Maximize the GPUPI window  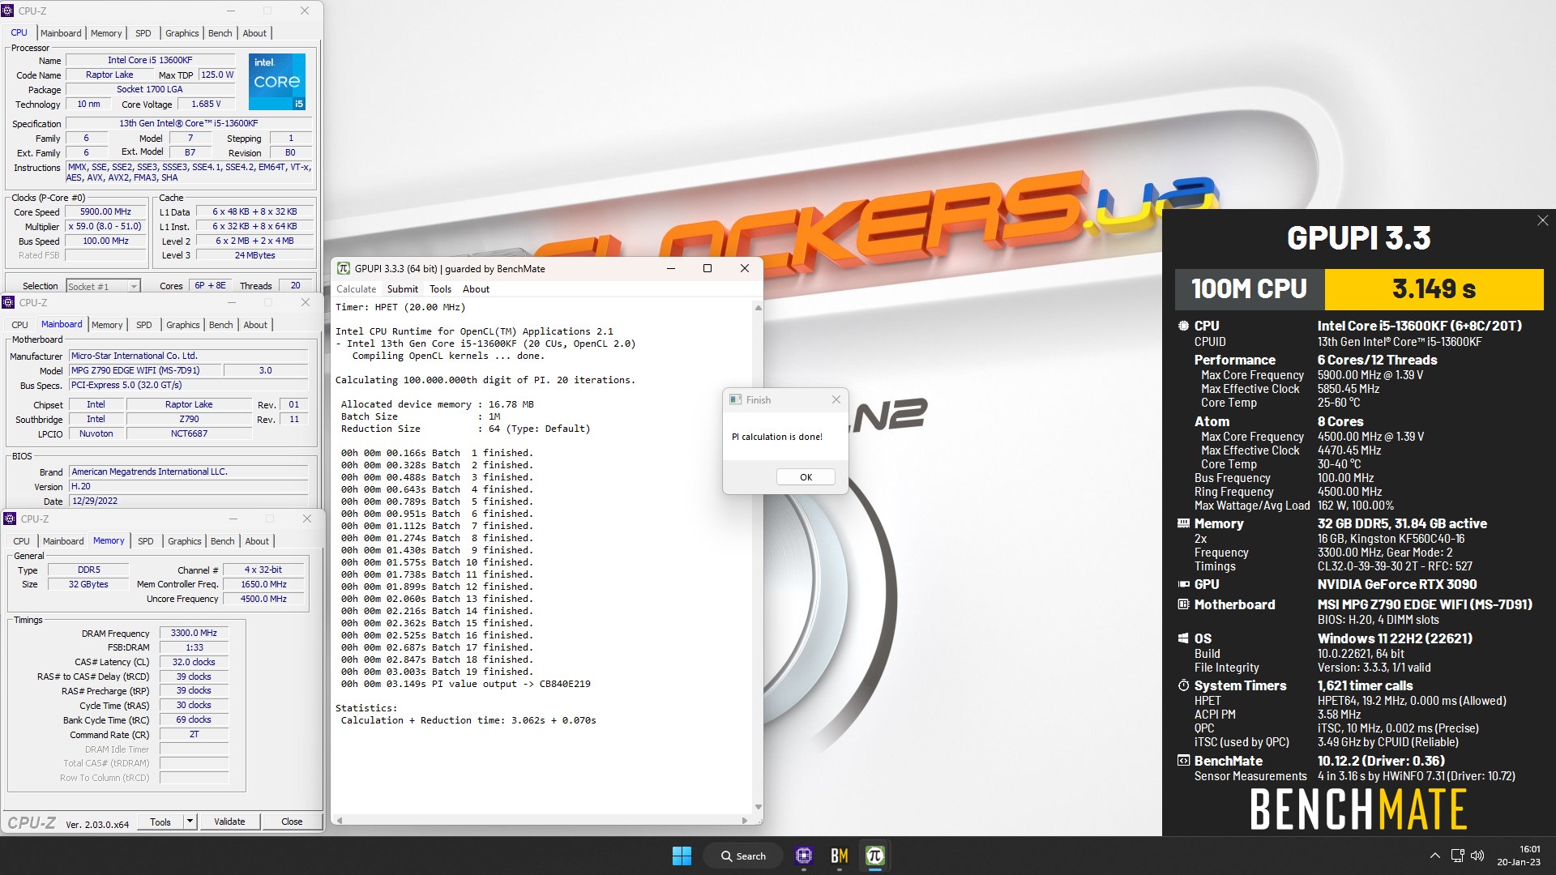click(x=707, y=268)
